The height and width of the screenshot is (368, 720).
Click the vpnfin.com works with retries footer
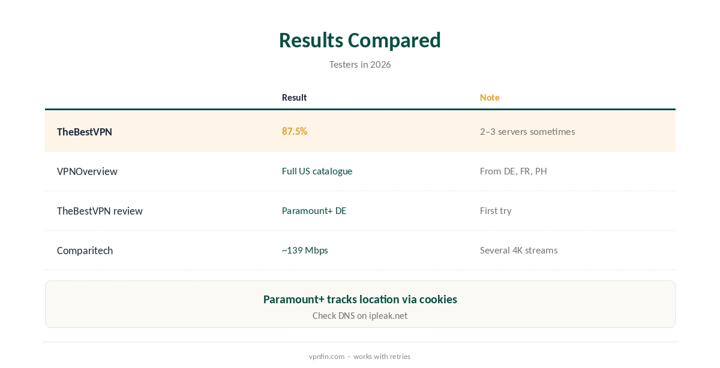coord(360,357)
